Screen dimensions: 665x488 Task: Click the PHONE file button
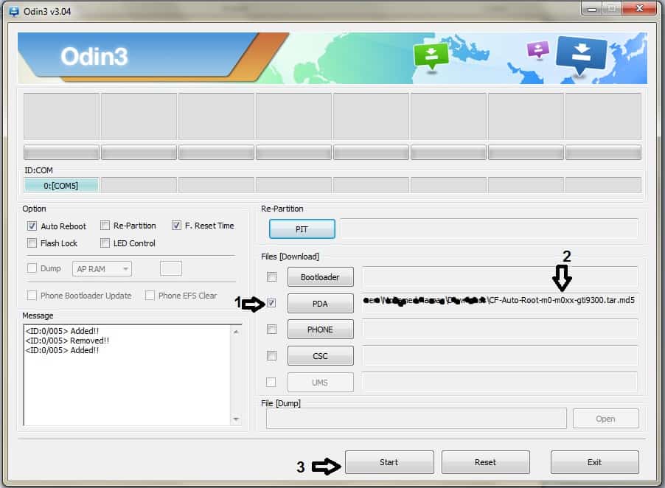320,330
